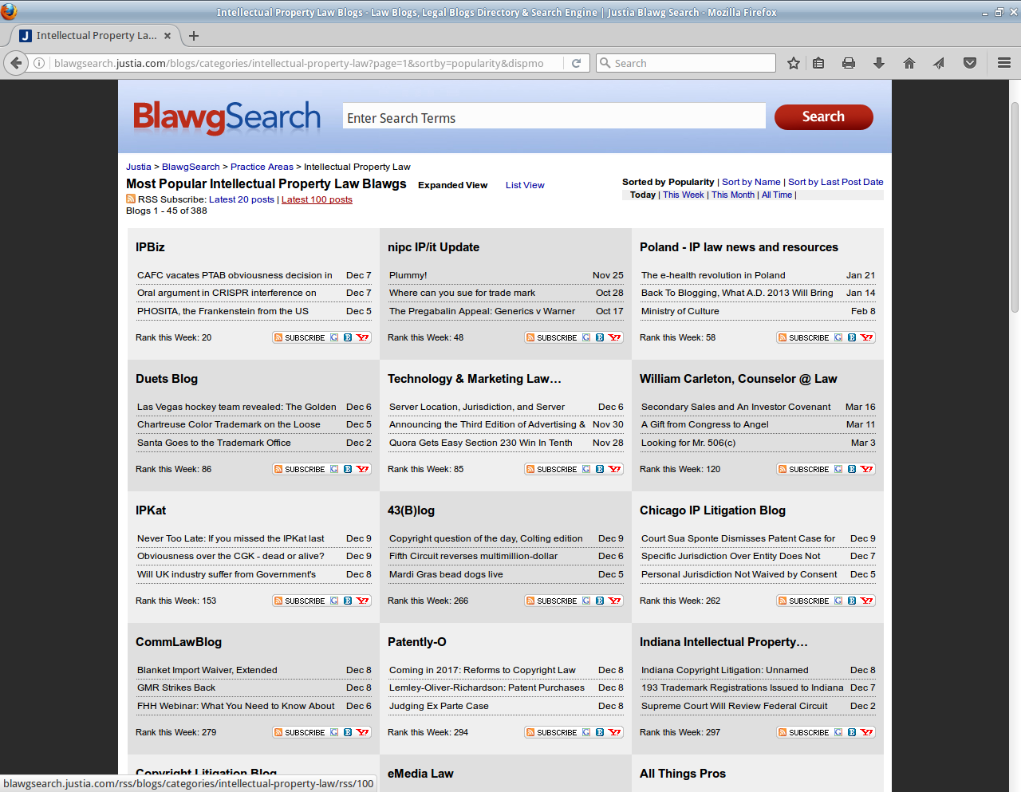The image size is (1021, 792).
Task: Add IPBiz to Google via its icon
Action: pyautogui.click(x=334, y=337)
